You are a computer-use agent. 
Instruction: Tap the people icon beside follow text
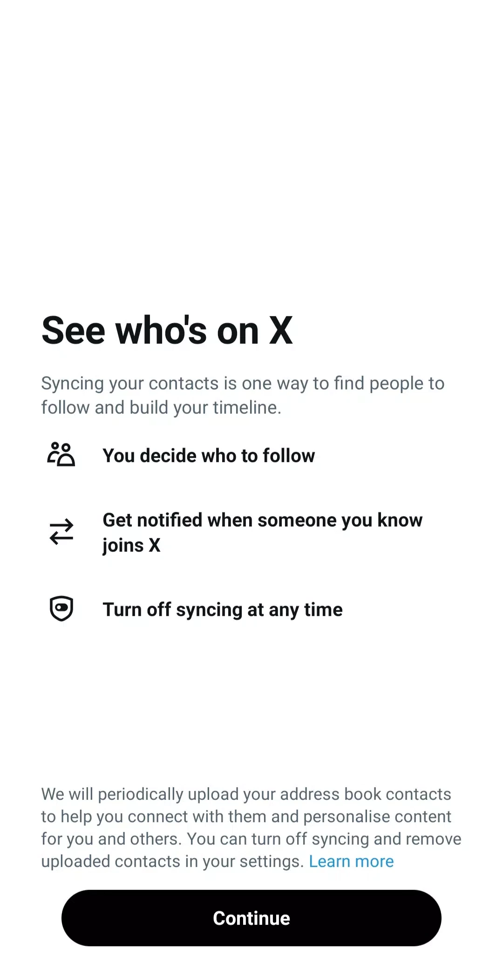(x=61, y=455)
